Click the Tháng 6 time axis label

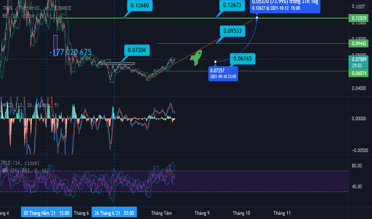coord(81,213)
